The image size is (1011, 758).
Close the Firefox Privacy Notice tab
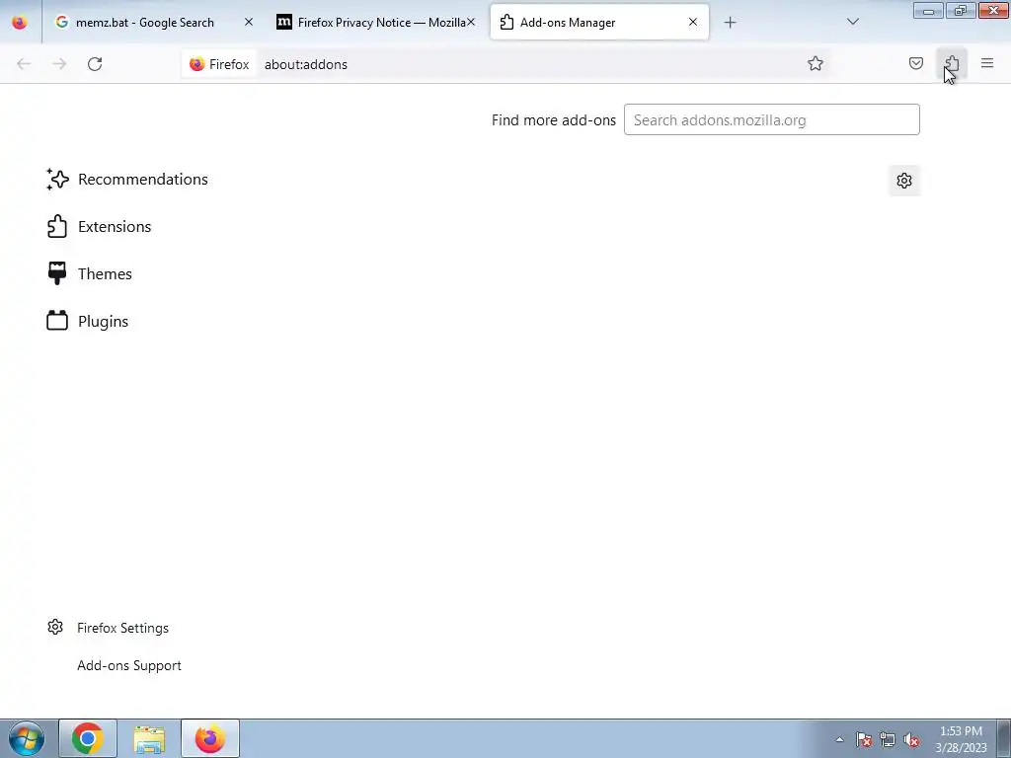pyautogui.click(x=471, y=23)
